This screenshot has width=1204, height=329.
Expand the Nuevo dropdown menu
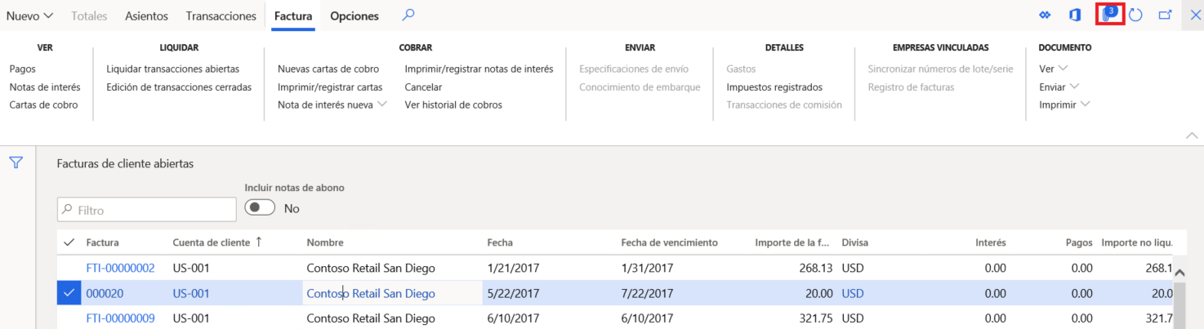coord(30,16)
